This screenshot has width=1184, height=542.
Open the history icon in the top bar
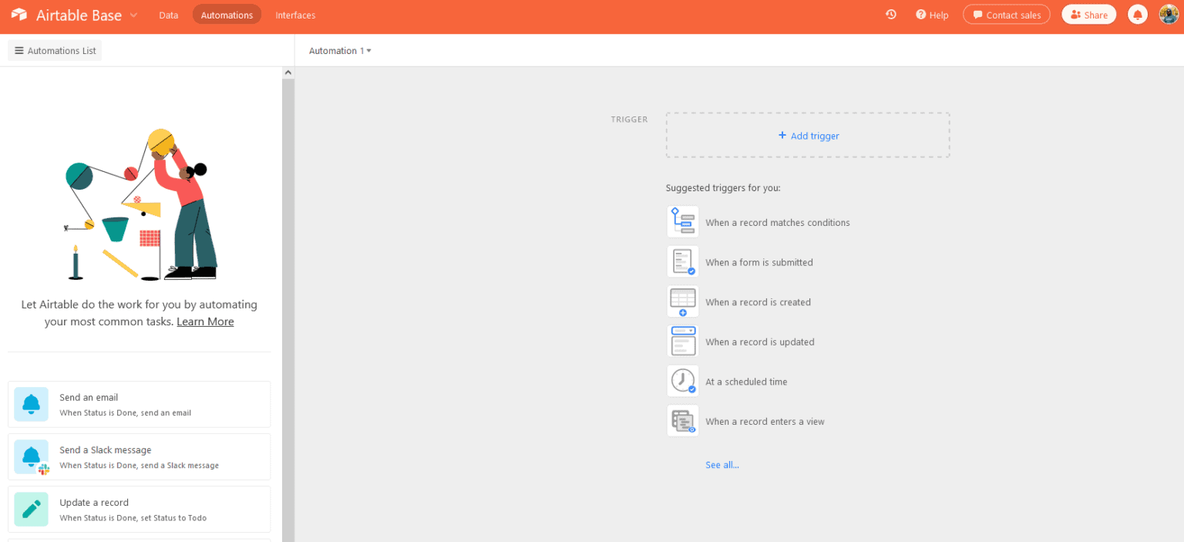point(891,14)
